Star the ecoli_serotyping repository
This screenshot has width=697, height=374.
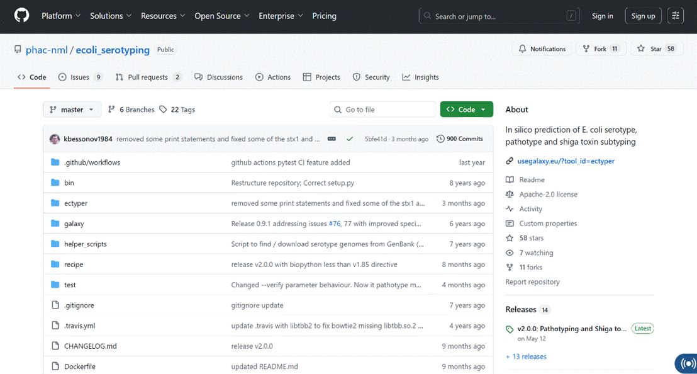[x=656, y=49]
